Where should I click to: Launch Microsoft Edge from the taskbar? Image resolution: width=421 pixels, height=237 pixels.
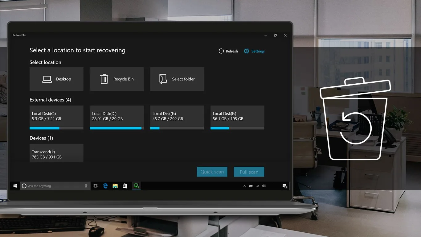click(x=105, y=186)
